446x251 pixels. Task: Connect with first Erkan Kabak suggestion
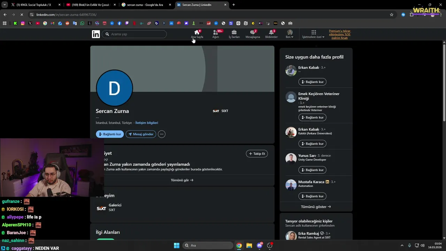coord(312,82)
